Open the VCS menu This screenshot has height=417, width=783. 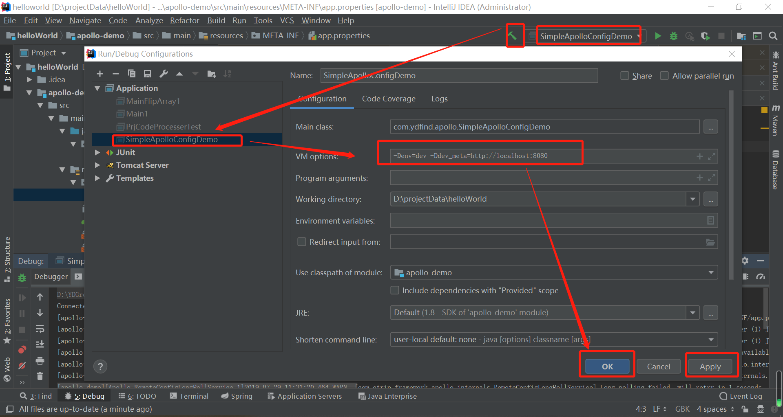click(287, 20)
